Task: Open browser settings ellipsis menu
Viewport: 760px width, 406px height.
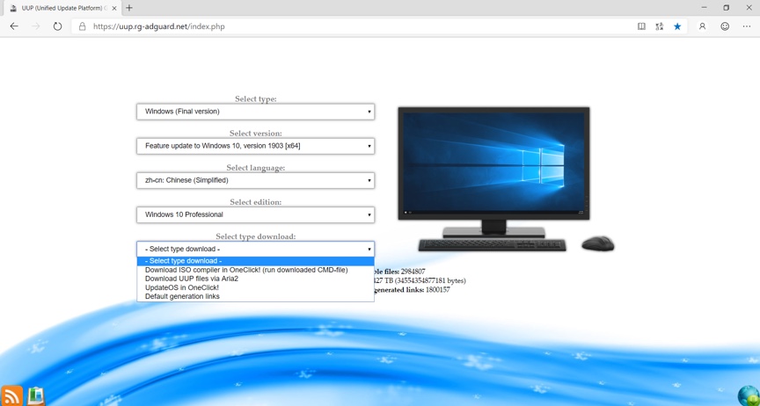Action: click(x=747, y=26)
